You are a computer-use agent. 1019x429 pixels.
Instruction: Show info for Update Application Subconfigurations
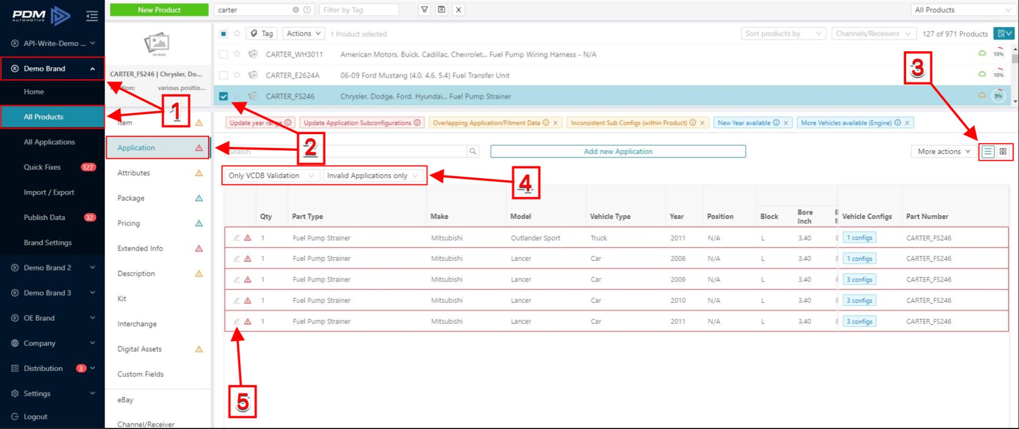417,123
